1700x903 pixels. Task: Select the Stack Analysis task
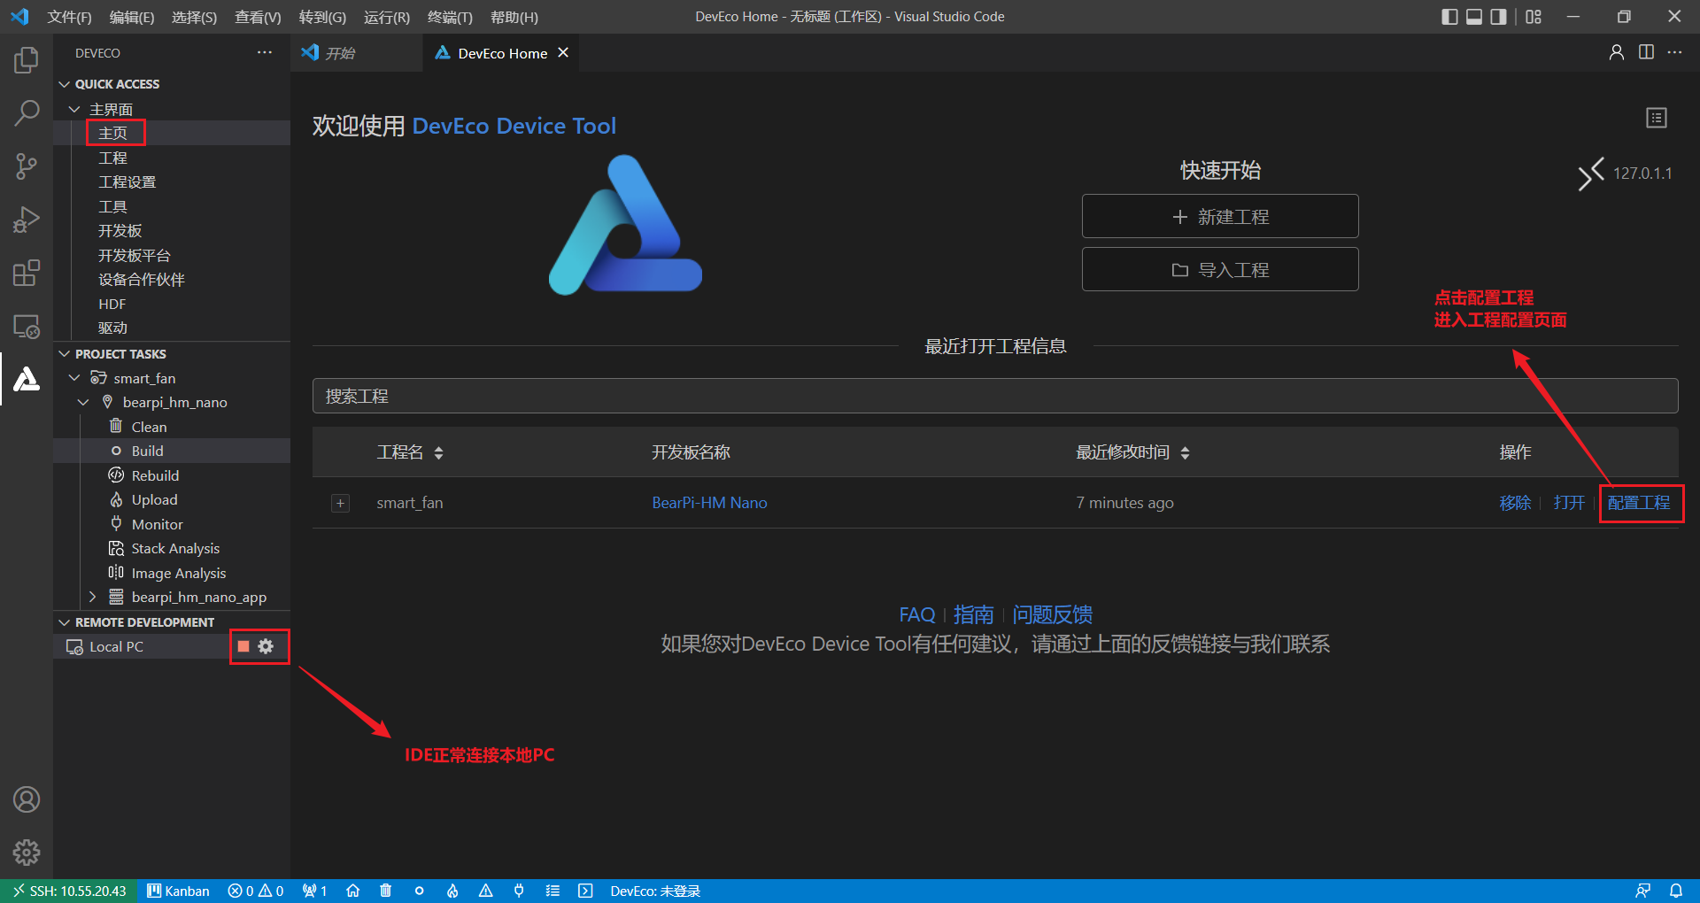pyautogui.click(x=172, y=549)
